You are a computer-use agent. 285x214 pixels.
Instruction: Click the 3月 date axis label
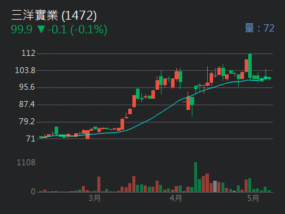pos(94,198)
